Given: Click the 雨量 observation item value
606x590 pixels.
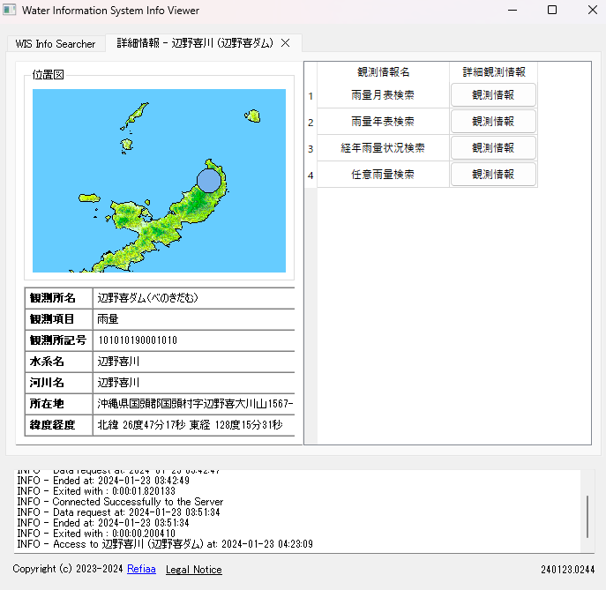Looking at the screenshot, I should pyautogui.click(x=108, y=318).
